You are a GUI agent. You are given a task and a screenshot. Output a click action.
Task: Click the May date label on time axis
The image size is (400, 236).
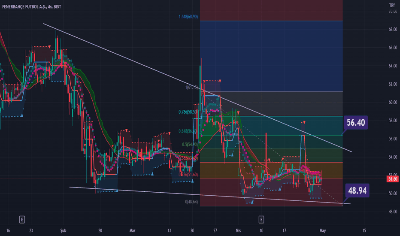[323, 231]
